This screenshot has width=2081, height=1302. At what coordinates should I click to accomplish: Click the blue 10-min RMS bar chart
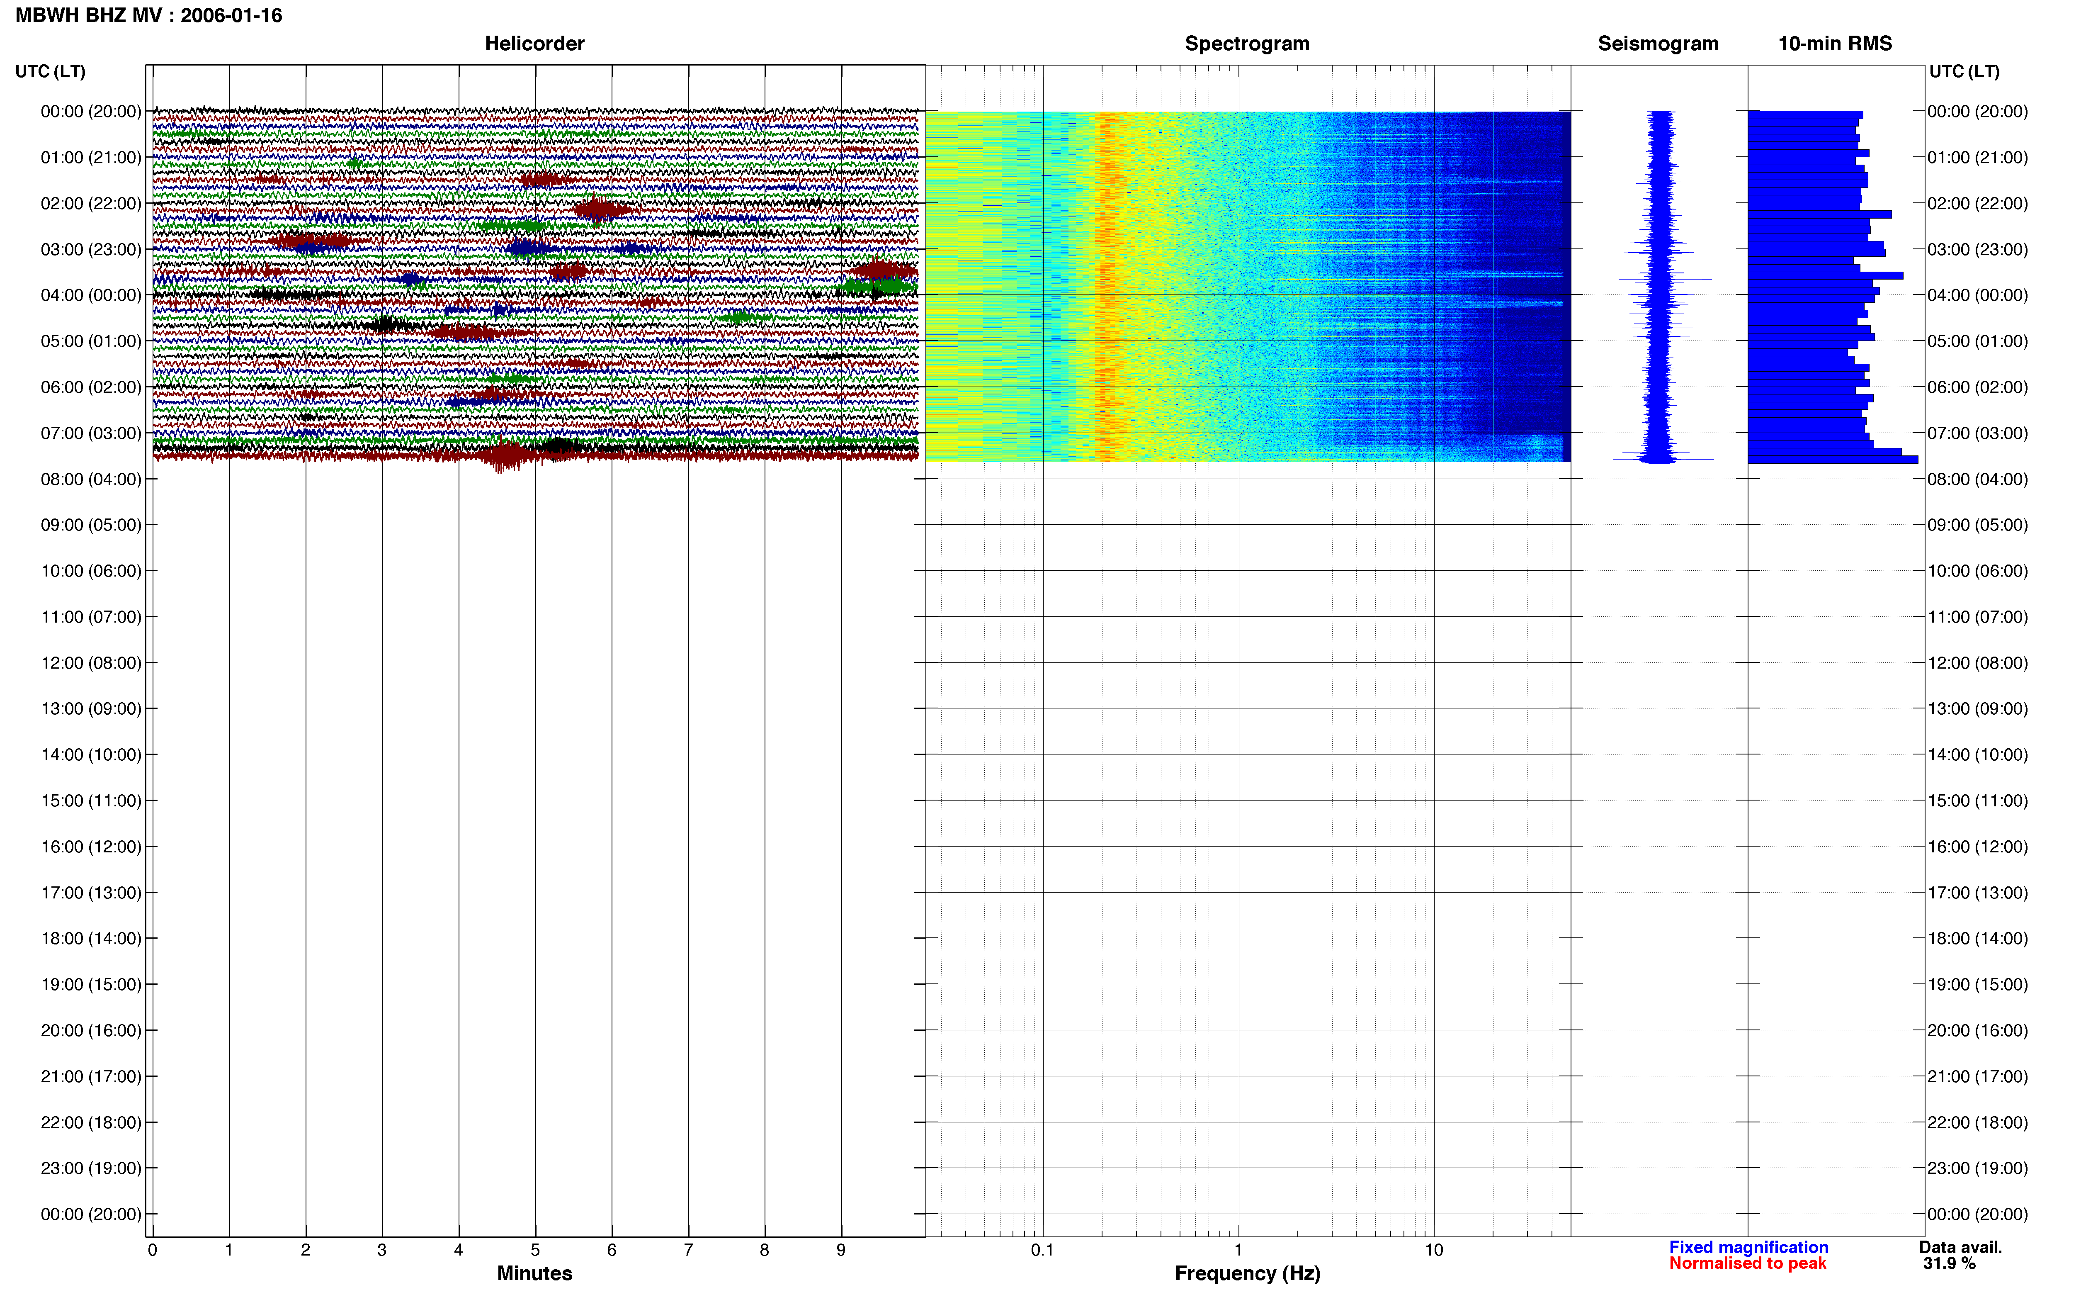[1833, 287]
